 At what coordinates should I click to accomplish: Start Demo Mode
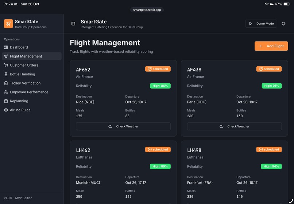(261, 24)
